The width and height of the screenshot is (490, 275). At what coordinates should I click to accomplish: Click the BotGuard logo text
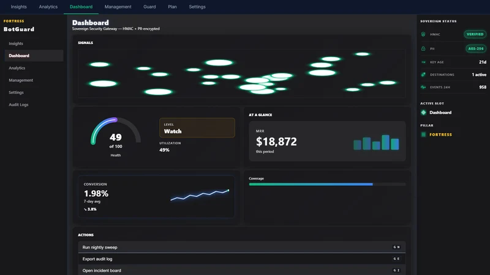19,29
